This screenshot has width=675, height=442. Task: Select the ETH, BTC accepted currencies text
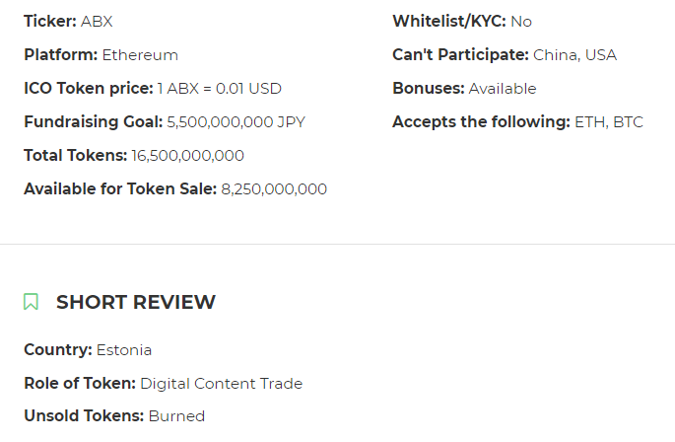point(609,121)
